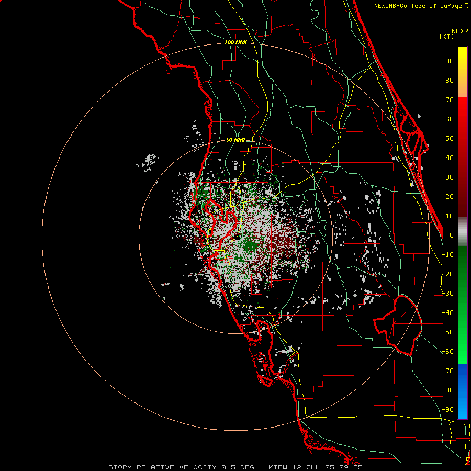Image resolution: width=471 pixels, height=471 pixels.
Task: Click the [KT] units label
Action: tap(447, 36)
